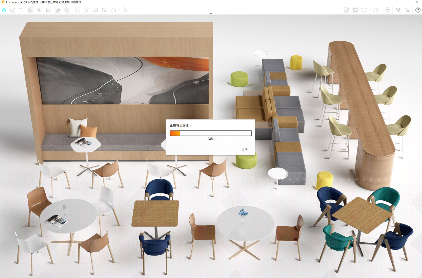Minimize the Enscape window

(397, 2)
